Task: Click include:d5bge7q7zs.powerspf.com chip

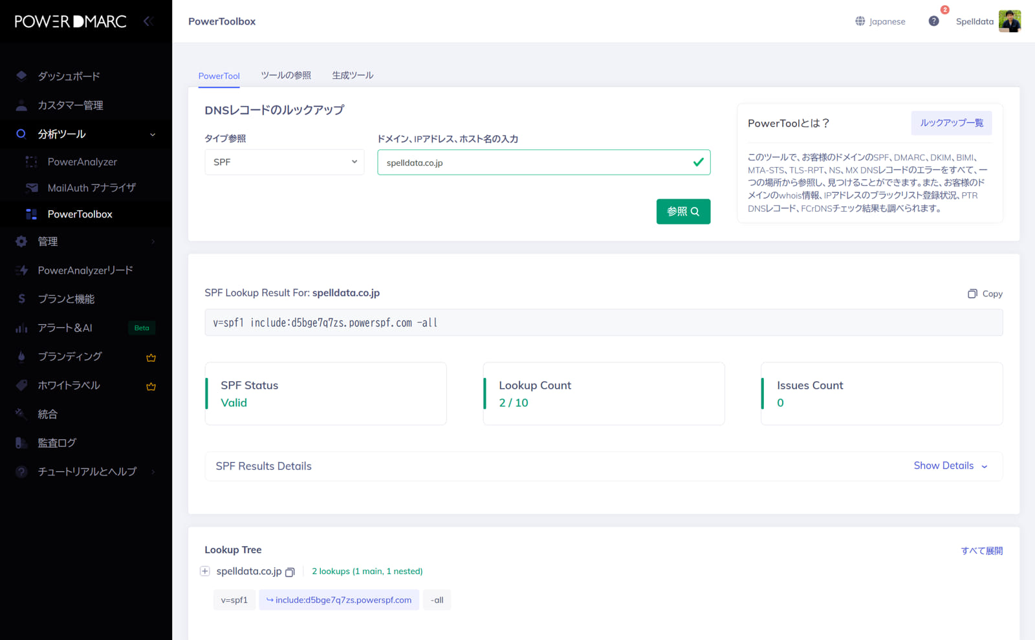Action: tap(339, 600)
